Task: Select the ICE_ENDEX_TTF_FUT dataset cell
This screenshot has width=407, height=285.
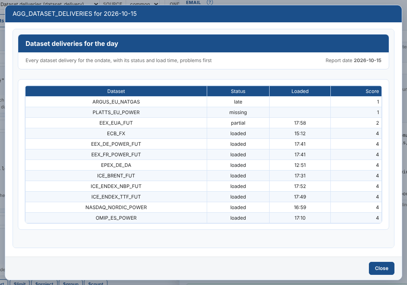Action: pos(116,197)
